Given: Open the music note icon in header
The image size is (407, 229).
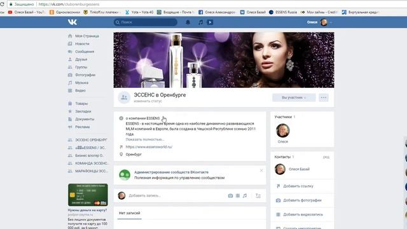Looking at the screenshot, I should coord(200,22).
